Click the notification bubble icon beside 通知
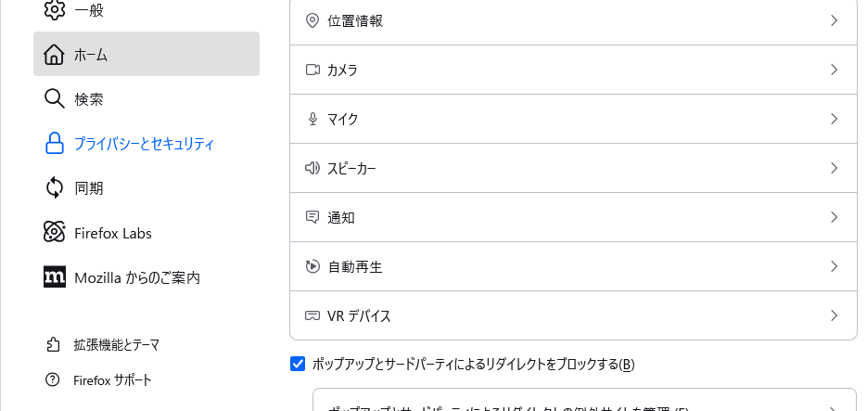The image size is (867, 411). click(x=312, y=217)
